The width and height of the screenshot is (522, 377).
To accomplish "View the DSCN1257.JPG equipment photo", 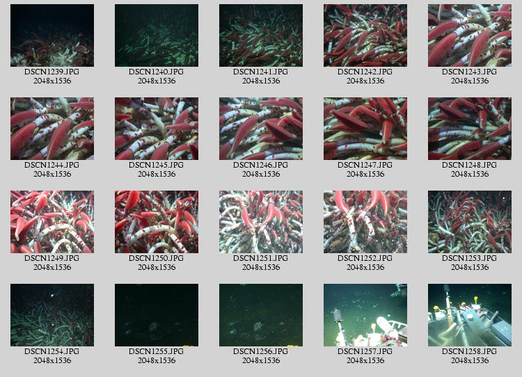I will (365, 315).
